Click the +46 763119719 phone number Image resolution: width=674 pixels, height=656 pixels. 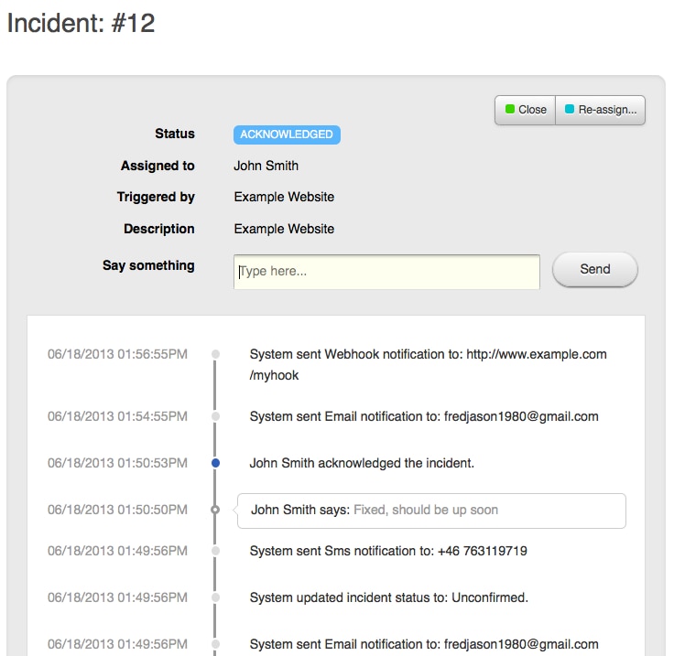[x=483, y=551]
